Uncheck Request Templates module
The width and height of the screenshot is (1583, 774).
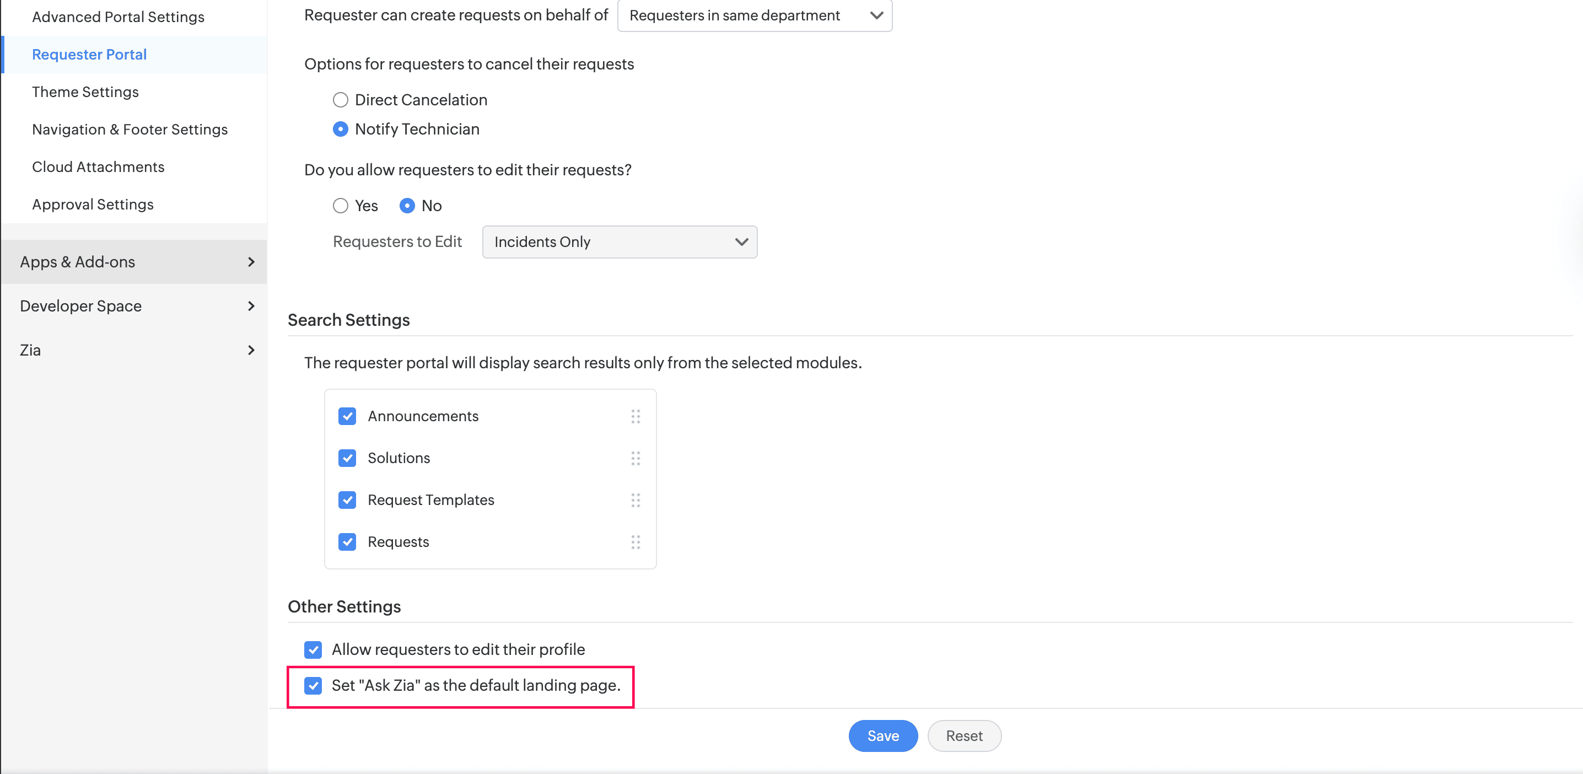[347, 500]
